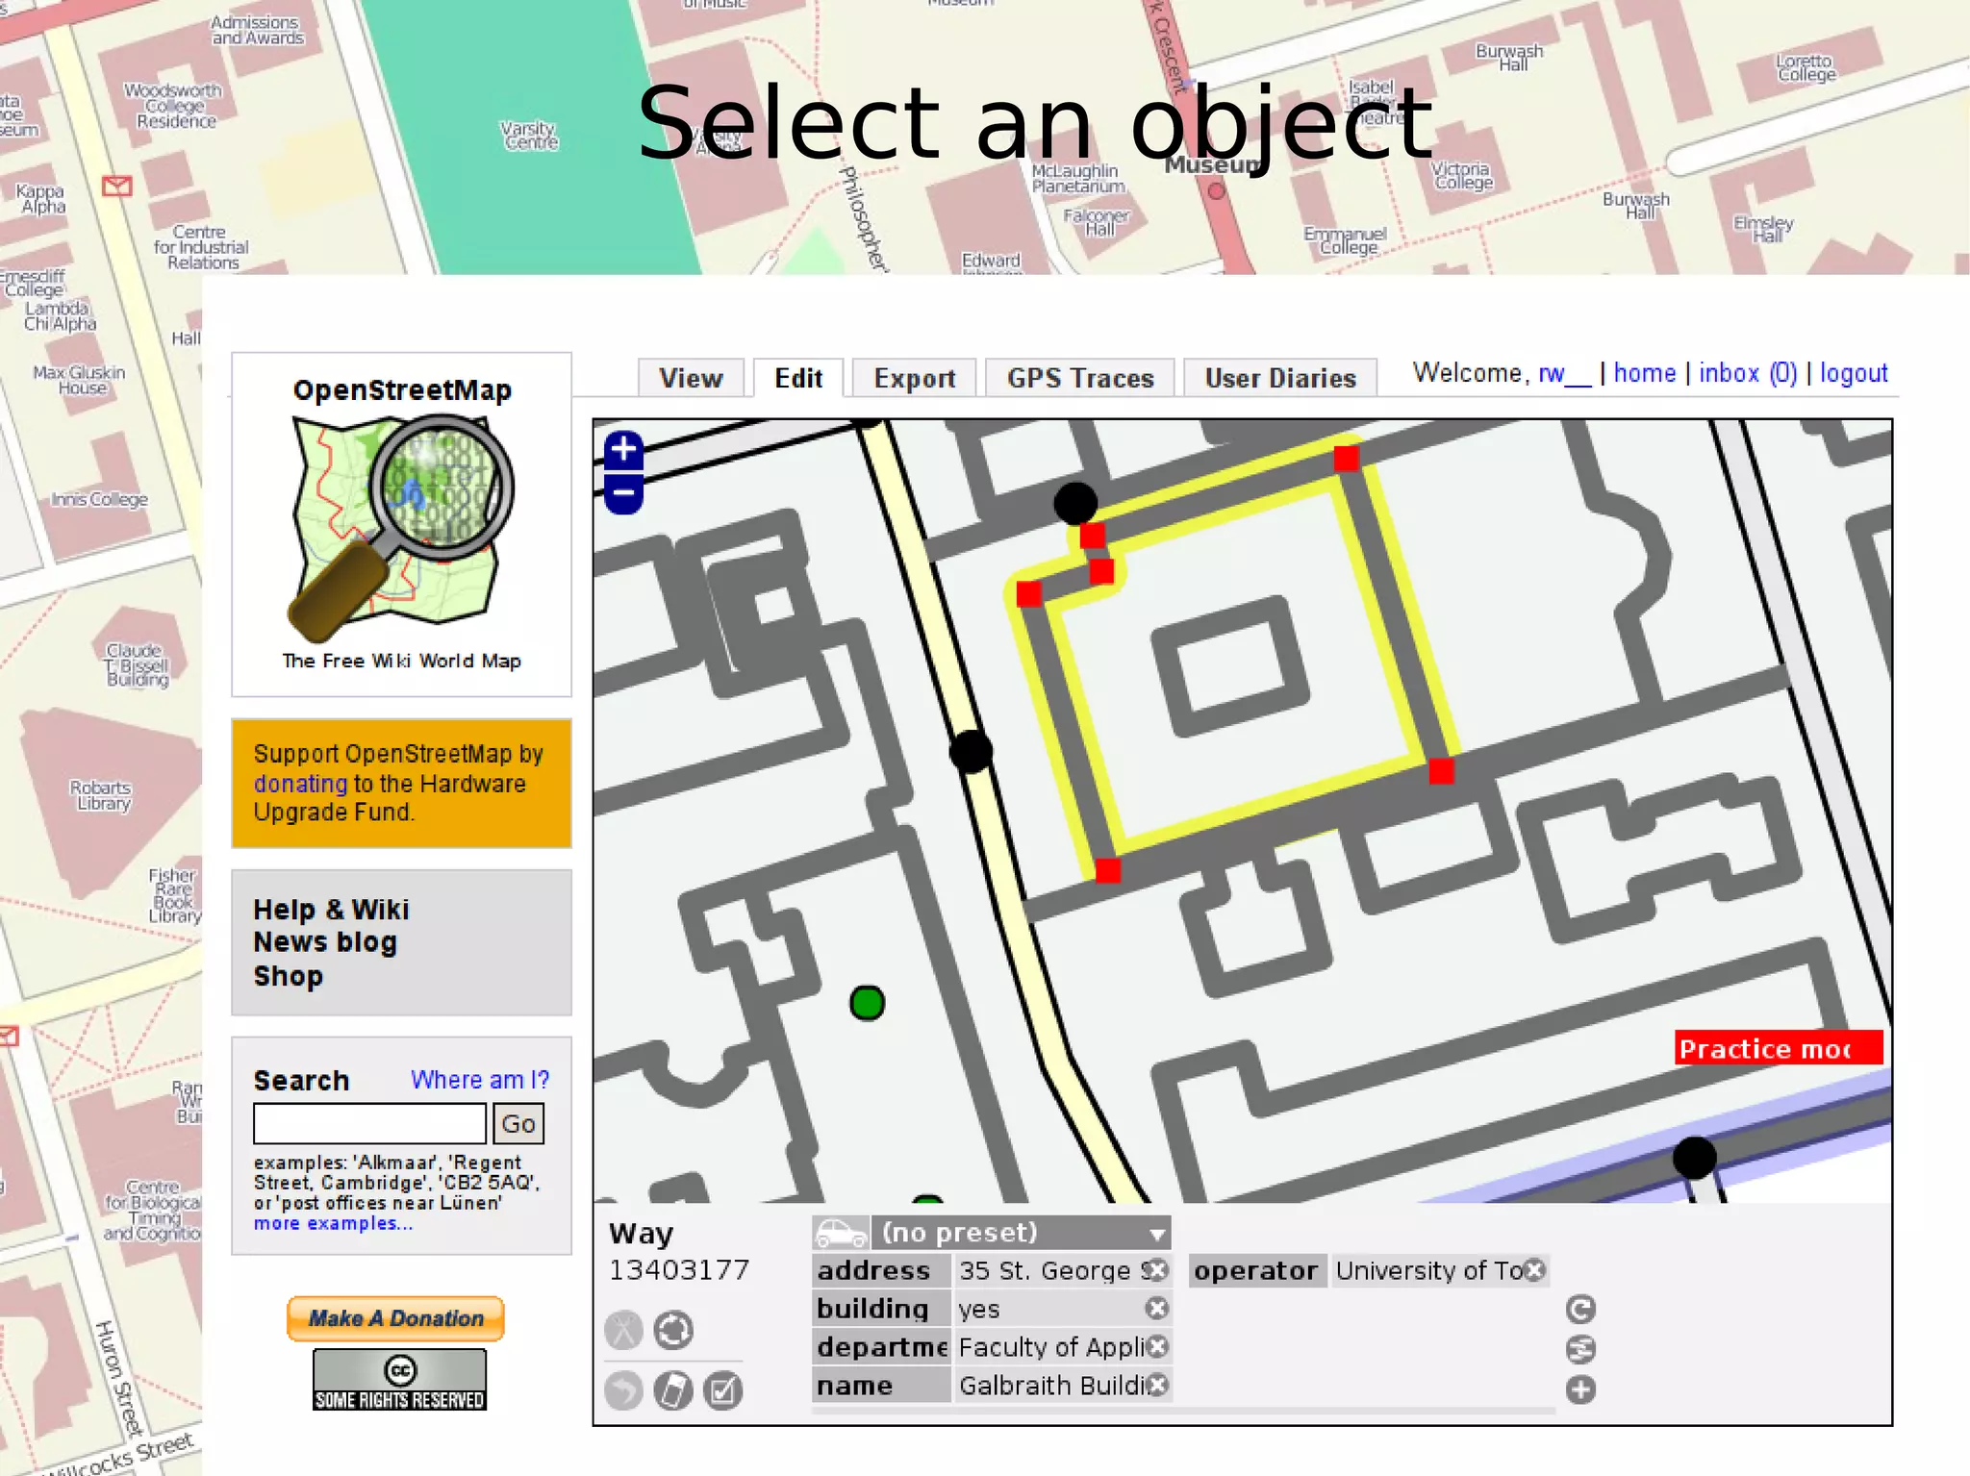Click the undo arrow icon

point(623,1390)
